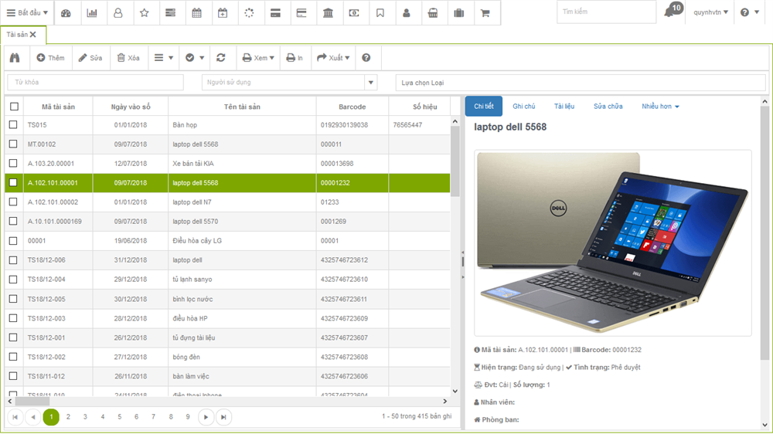Open the server list icon
773x434 pixels.
click(171, 13)
